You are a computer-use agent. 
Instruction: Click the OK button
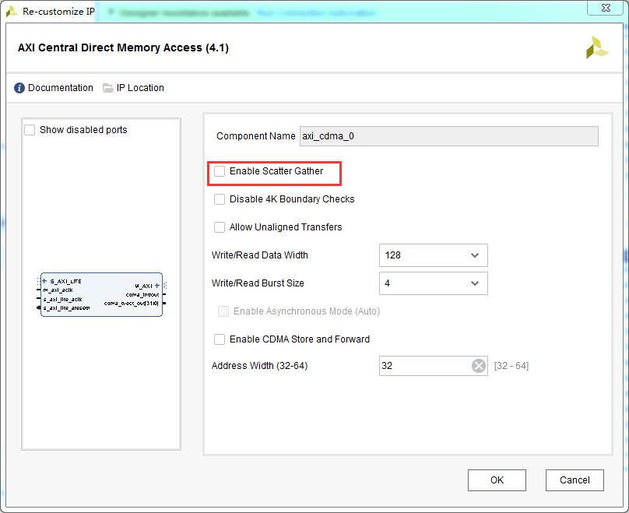[x=497, y=480]
